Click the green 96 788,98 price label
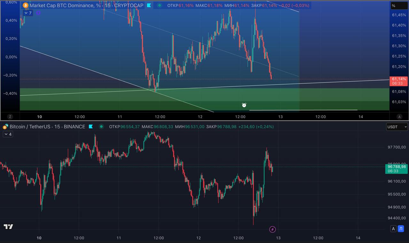This screenshot has height=243, width=409. coord(397,169)
